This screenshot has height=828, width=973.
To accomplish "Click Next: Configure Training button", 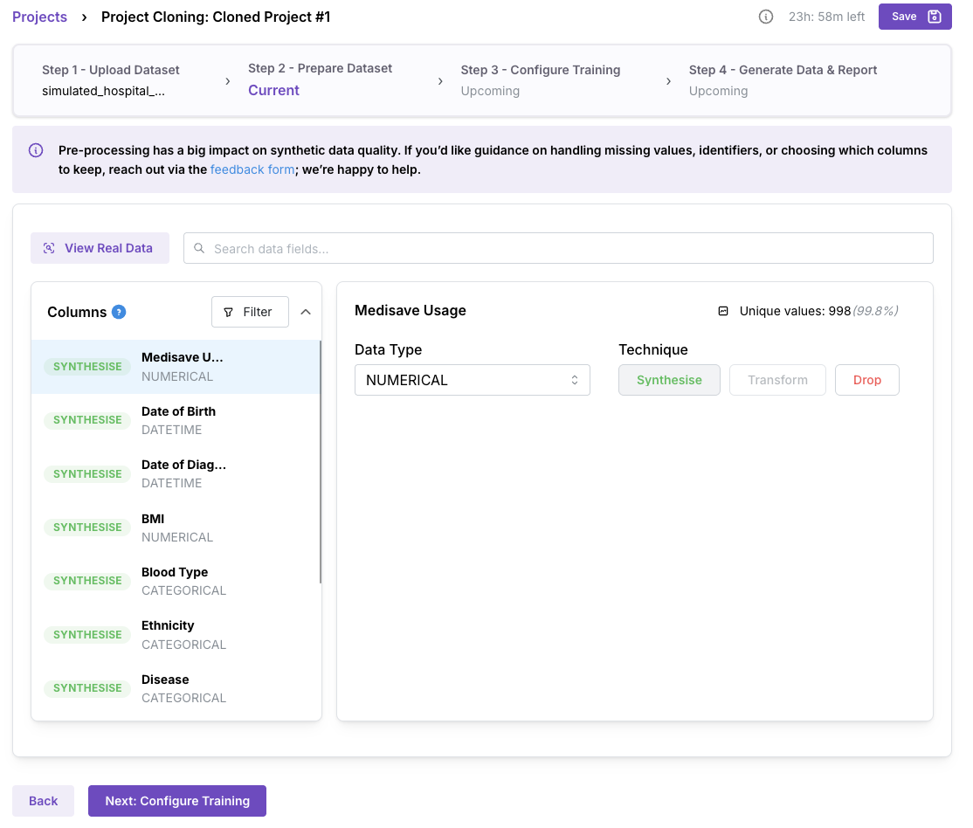I will click(x=176, y=801).
